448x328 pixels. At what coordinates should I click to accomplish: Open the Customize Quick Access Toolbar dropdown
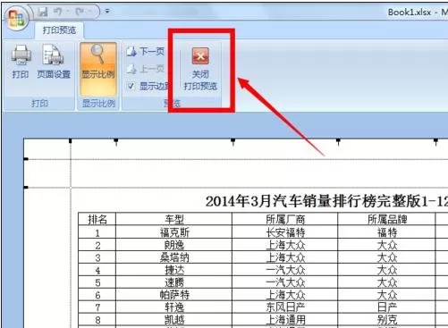click(x=107, y=12)
